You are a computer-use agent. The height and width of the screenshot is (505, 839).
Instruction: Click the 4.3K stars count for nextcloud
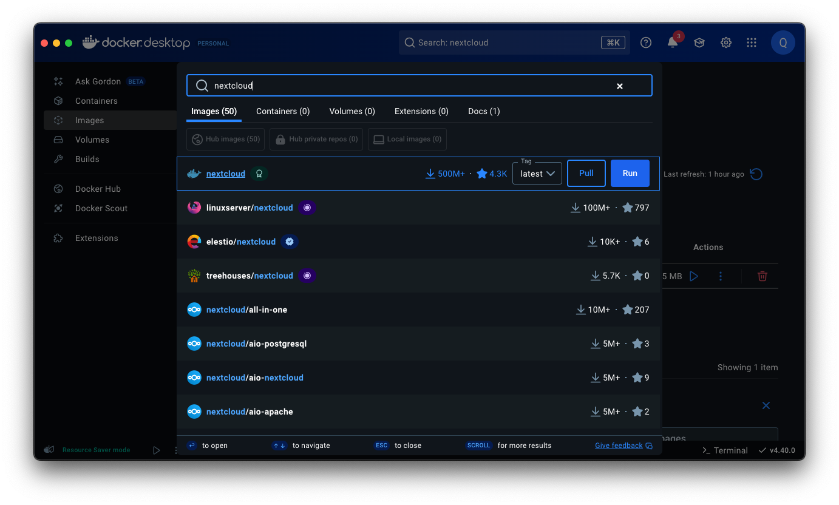[x=492, y=174]
